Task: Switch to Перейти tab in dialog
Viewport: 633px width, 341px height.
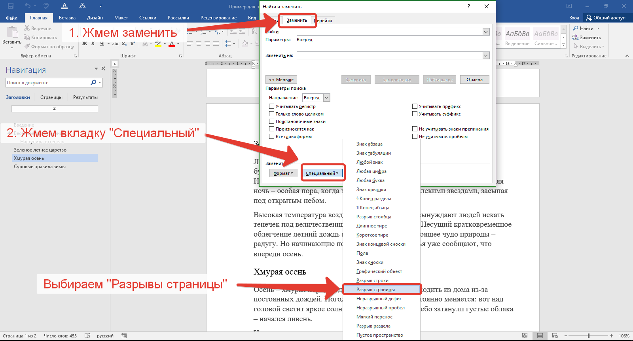Action: tap(323, 21)
